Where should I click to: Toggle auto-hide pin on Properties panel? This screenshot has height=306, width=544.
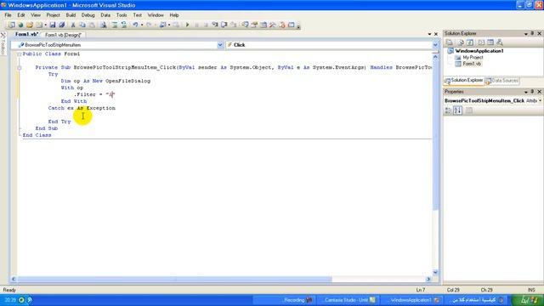click(x=533, y=92)
